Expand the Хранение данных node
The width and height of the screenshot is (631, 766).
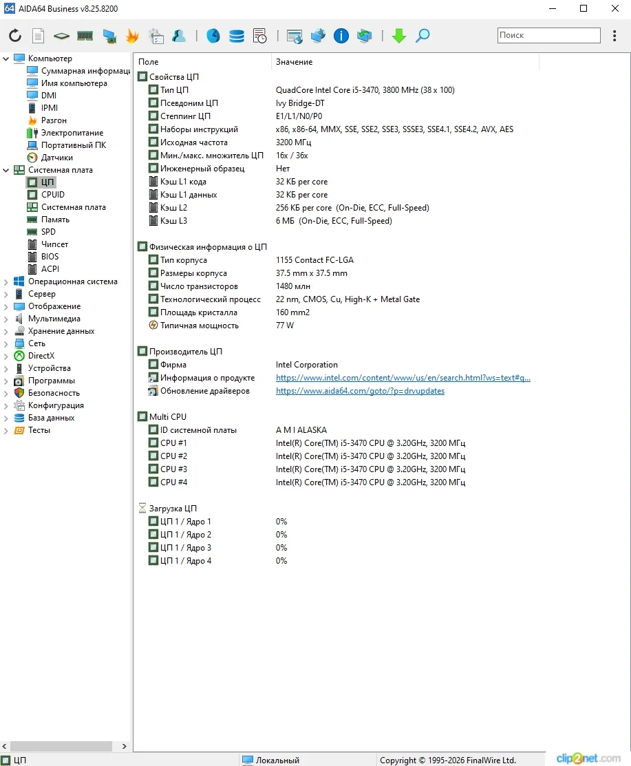point(6,332)
